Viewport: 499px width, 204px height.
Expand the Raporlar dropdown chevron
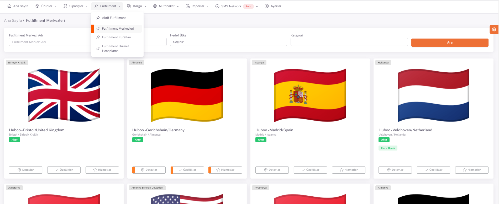pyautogui.click(x=207, y=6)
